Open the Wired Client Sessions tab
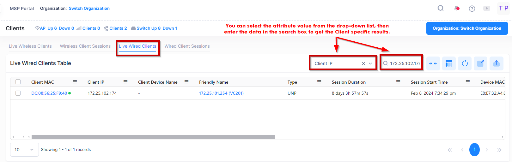 click(x=187, y=46)
